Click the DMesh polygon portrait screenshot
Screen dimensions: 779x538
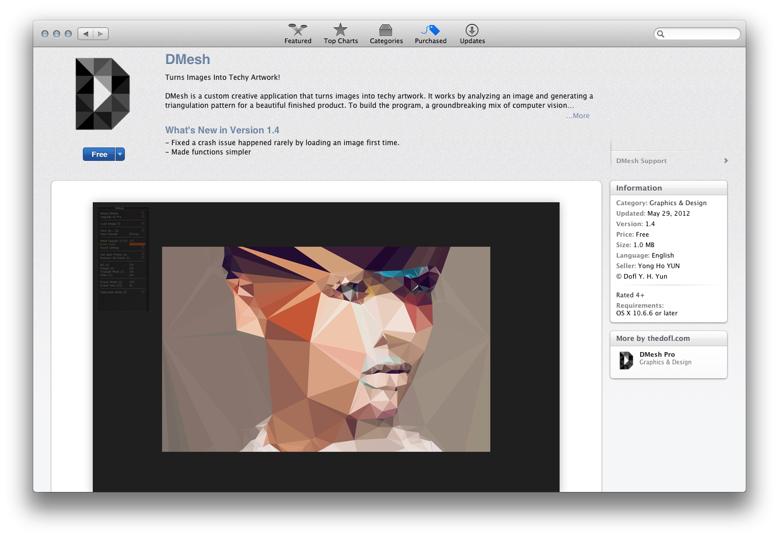click(326, 349)
